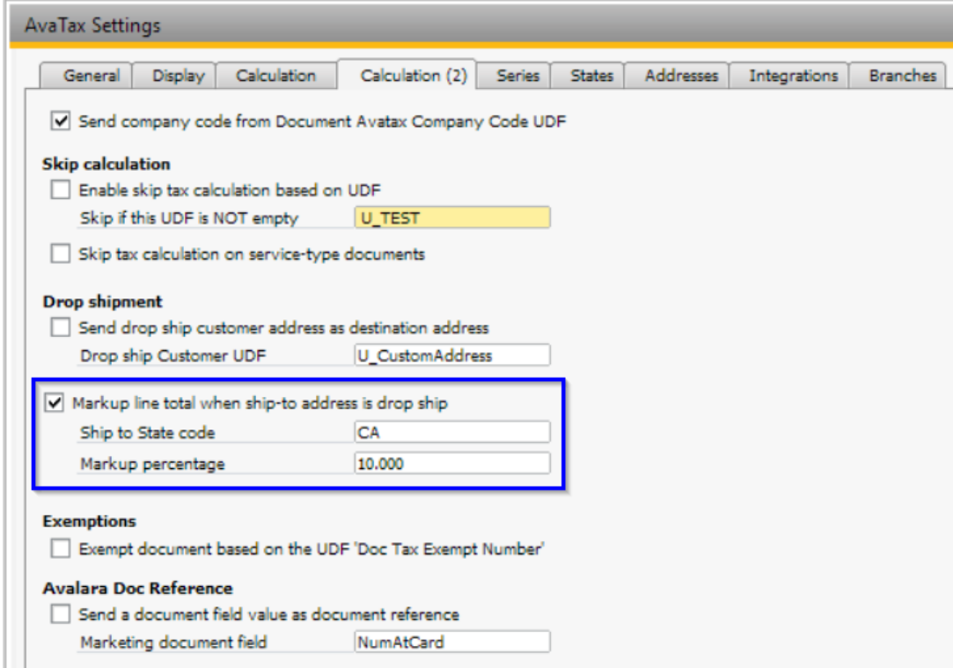Click the Ship to State code field

pyautogui.click(x=452, y=432)
